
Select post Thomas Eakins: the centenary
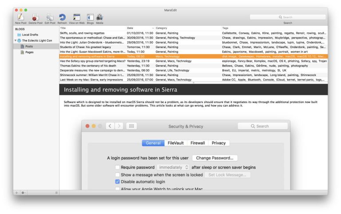pos(88,66)
